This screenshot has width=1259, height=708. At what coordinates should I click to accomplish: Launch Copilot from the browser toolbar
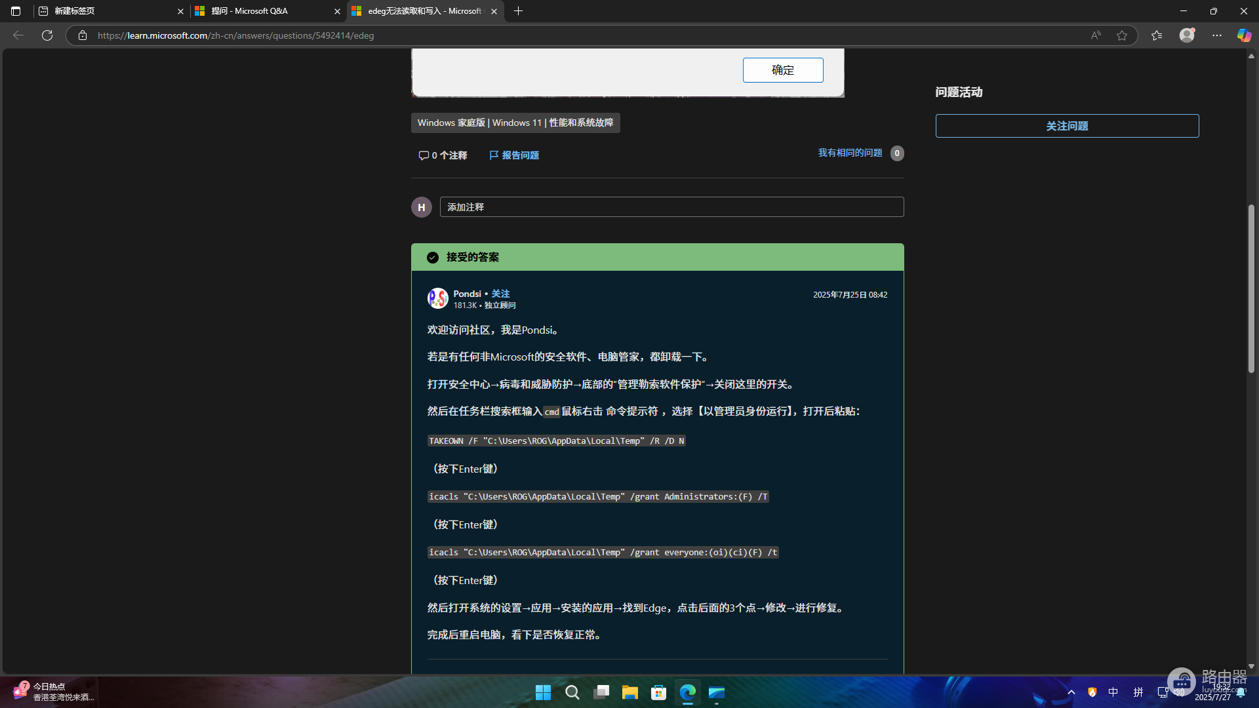tap(1244, 35)
